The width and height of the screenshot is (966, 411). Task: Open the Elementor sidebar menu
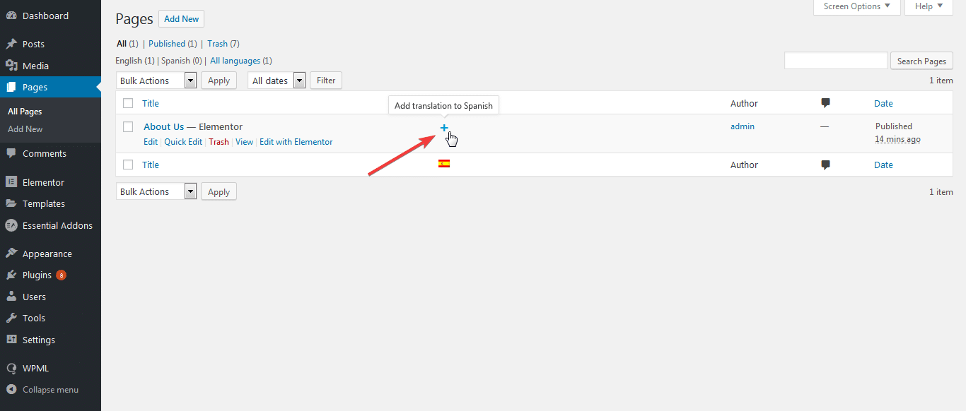[42, 181]
